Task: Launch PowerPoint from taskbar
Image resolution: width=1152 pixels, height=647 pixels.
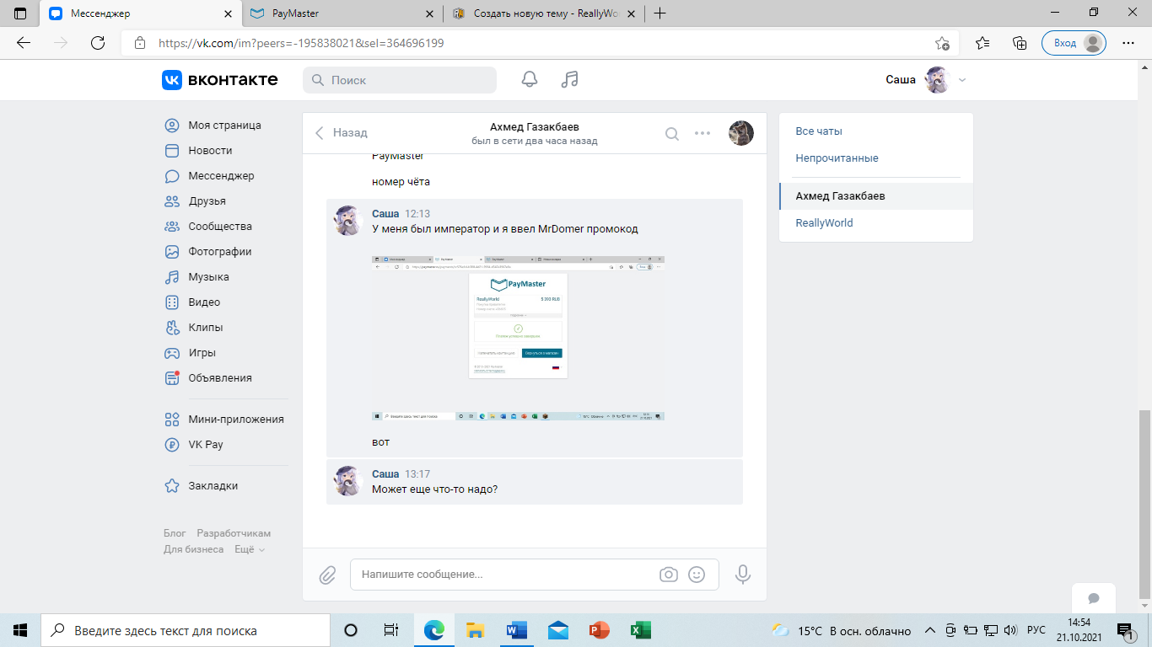Action: [x=600, y=630]
